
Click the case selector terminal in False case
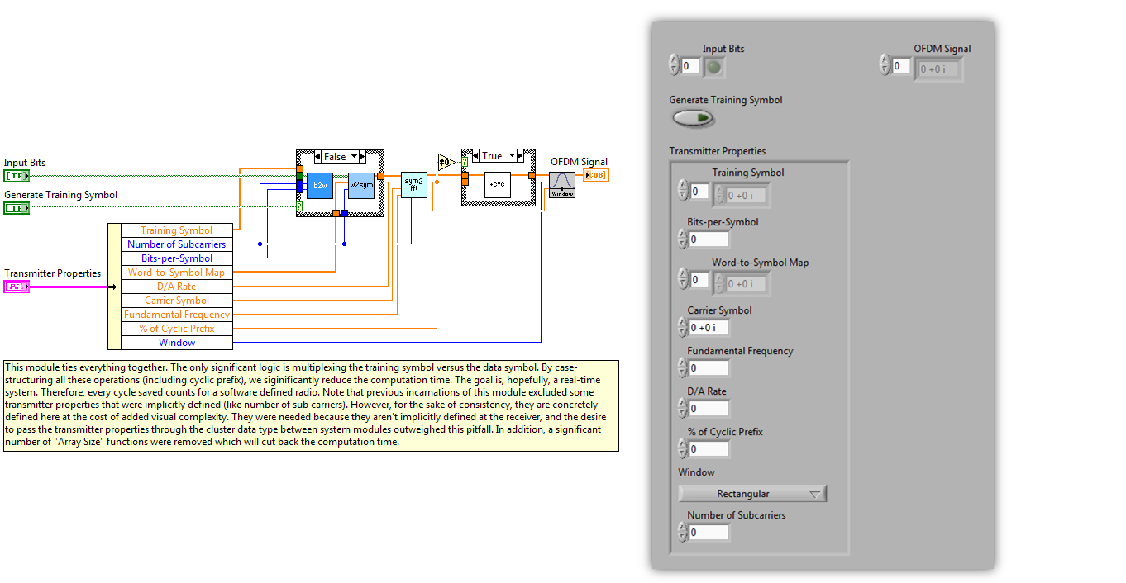(299, 206)
